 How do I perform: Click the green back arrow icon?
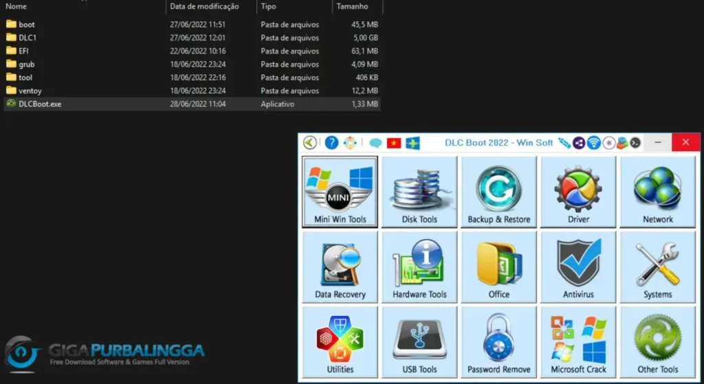pos(310,143)
